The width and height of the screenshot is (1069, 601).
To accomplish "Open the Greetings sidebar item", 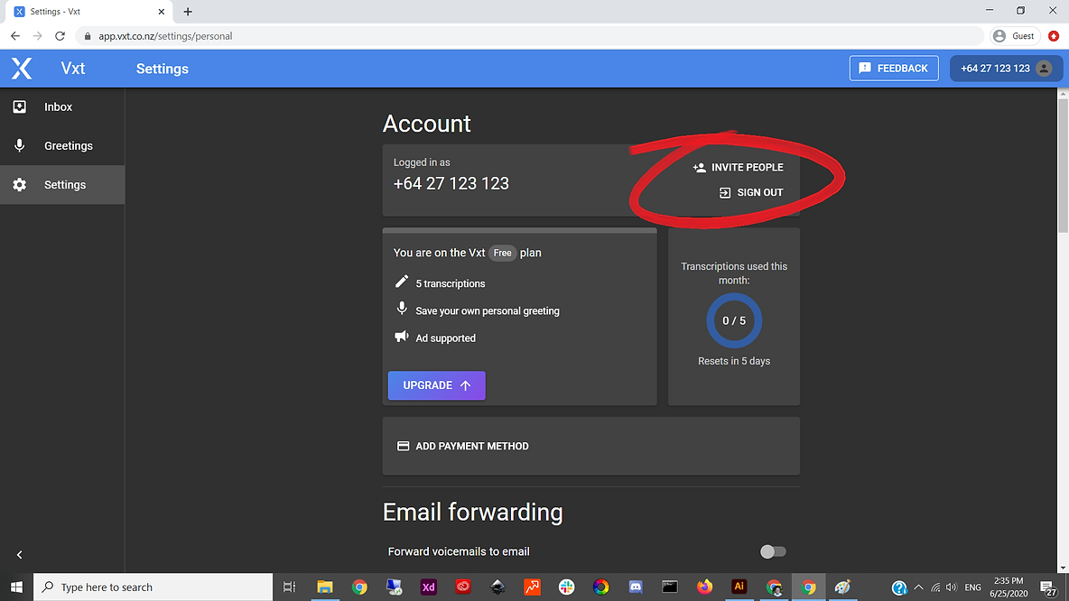I will pyautogui.click(x=62, y=146).
